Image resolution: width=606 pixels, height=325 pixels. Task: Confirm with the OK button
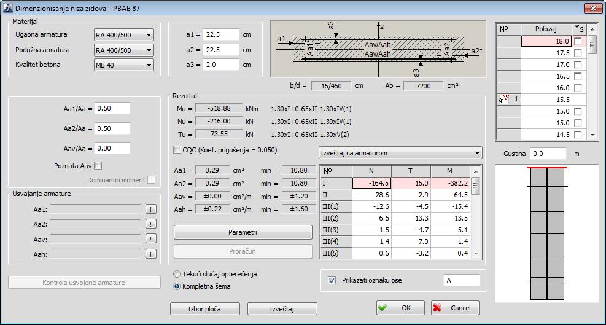click(x=400, y=308)
